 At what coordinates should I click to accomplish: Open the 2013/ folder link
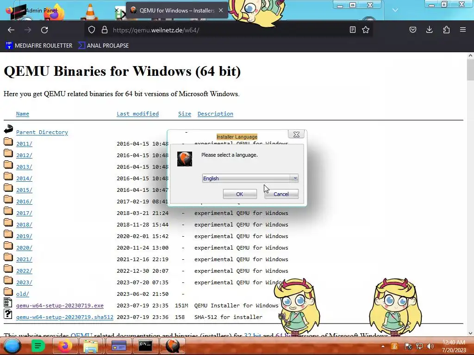pyautogui.click(x=24, y=167)
